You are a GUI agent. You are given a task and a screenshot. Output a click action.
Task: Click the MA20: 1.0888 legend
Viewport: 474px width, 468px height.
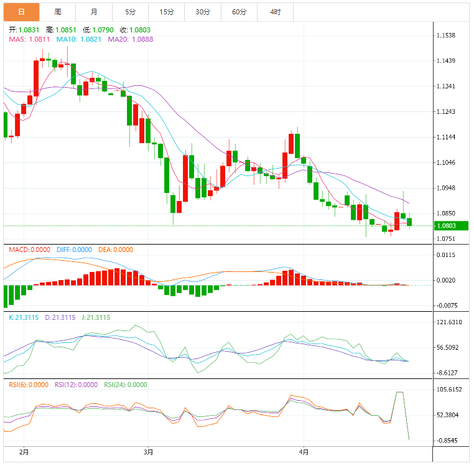pos(131,39)
